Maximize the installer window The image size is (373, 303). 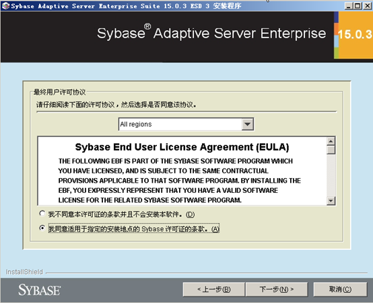point(358,5)
